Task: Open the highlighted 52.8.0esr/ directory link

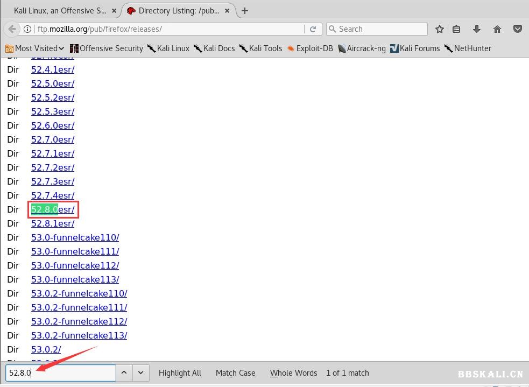Action: [x=53, y=209]
